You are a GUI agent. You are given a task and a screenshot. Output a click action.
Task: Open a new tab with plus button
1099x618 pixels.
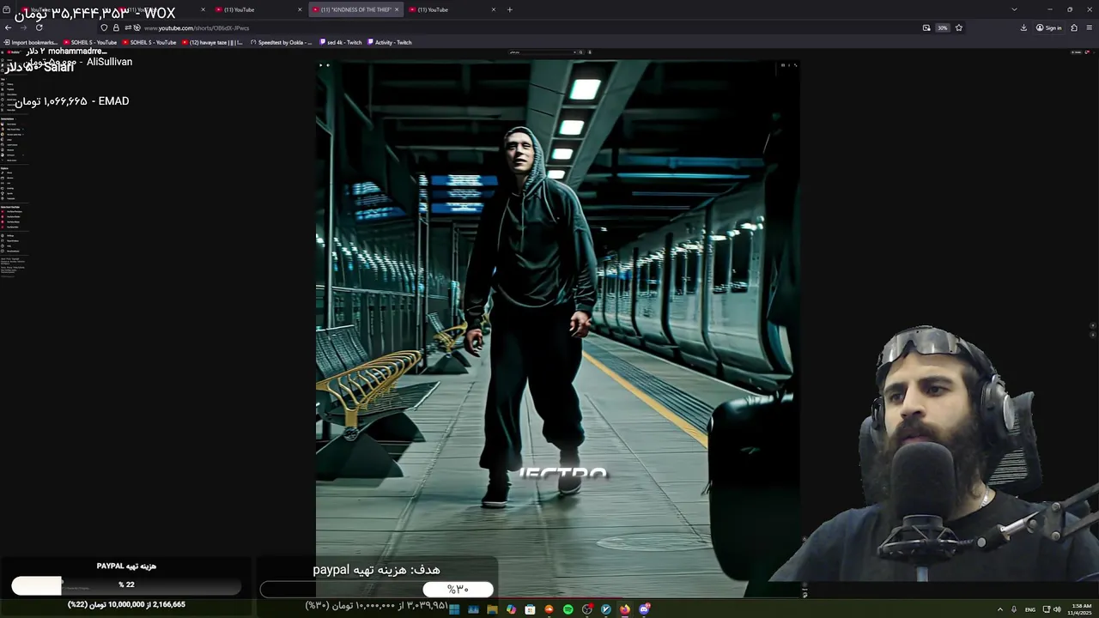[x=510, y=9]
